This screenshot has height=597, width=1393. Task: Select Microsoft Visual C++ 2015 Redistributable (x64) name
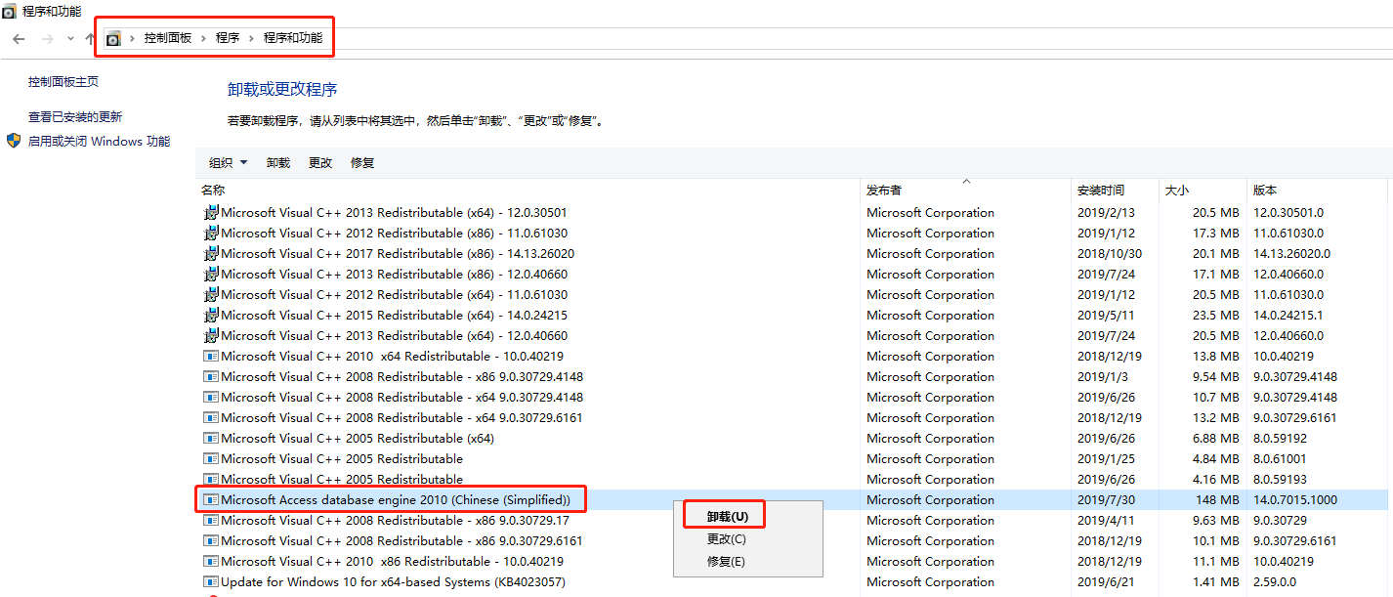click(394, 315)
